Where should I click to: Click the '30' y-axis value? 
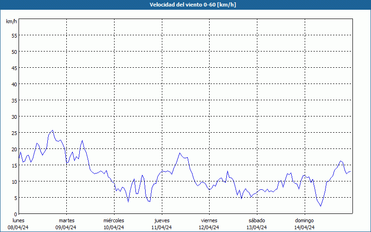[x=14, y=117]
